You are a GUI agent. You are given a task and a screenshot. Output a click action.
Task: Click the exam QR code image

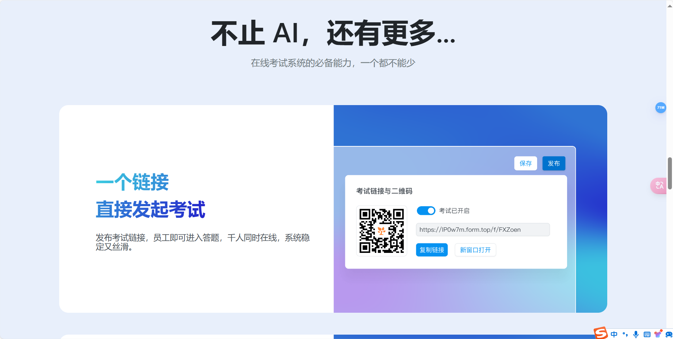click(x=381, y=230)
